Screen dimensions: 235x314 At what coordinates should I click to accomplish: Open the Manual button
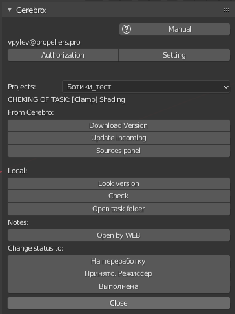[174, 29]
